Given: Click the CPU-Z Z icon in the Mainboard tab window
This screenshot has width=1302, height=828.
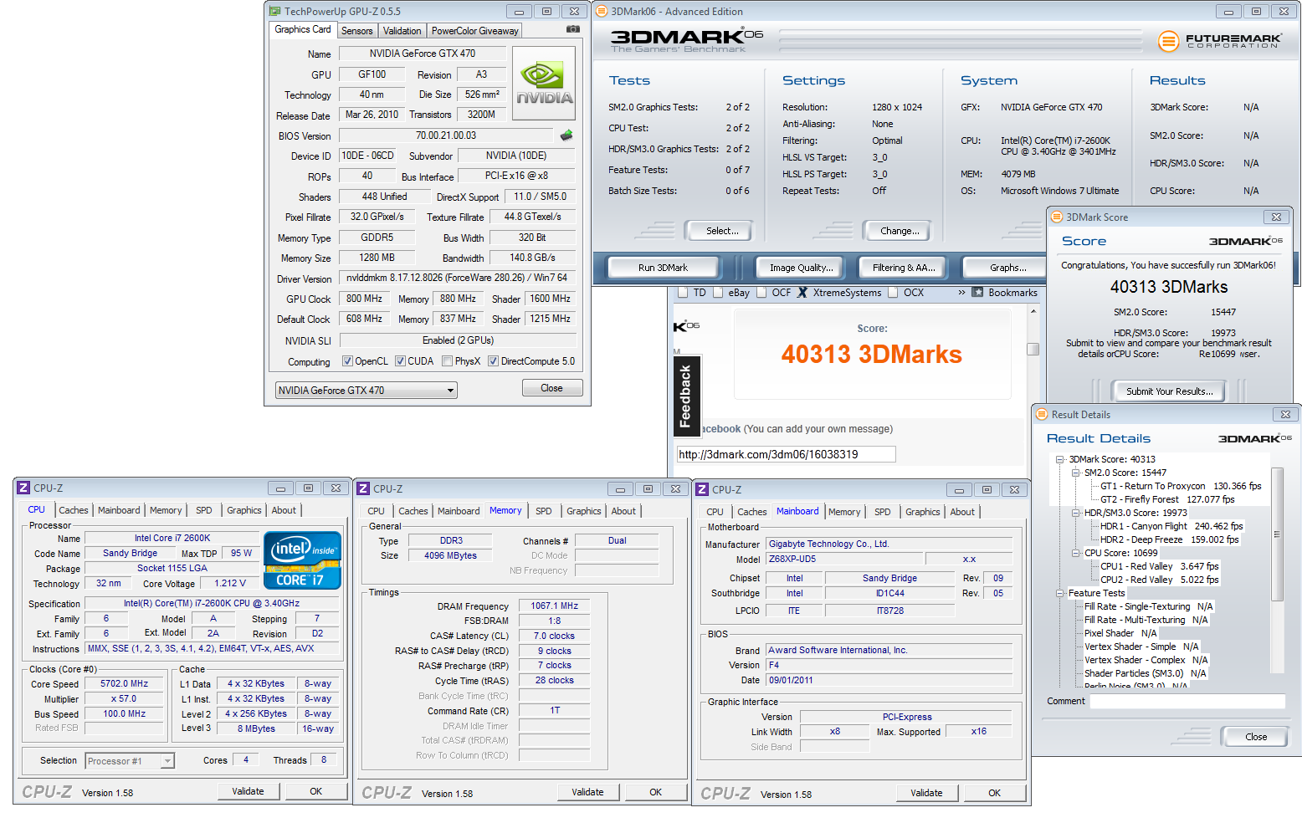Looking at the screenshot, I should [703, 489].
